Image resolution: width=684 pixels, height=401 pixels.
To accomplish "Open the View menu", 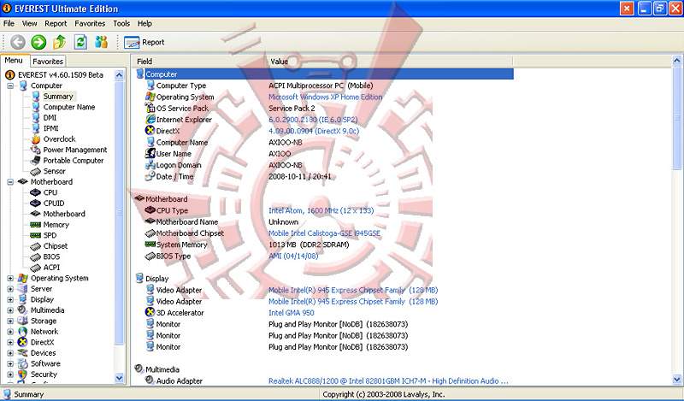I will point(30,24).
